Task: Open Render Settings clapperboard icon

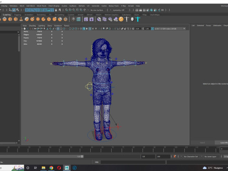Action: [148, 10]
